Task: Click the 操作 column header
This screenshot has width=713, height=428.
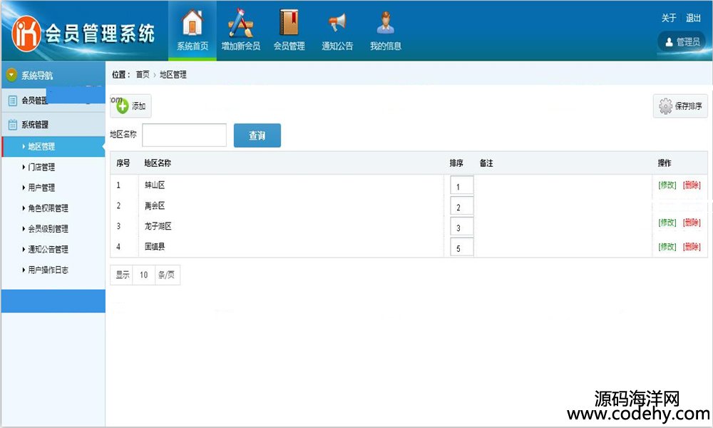Action: tap(665, 163)
